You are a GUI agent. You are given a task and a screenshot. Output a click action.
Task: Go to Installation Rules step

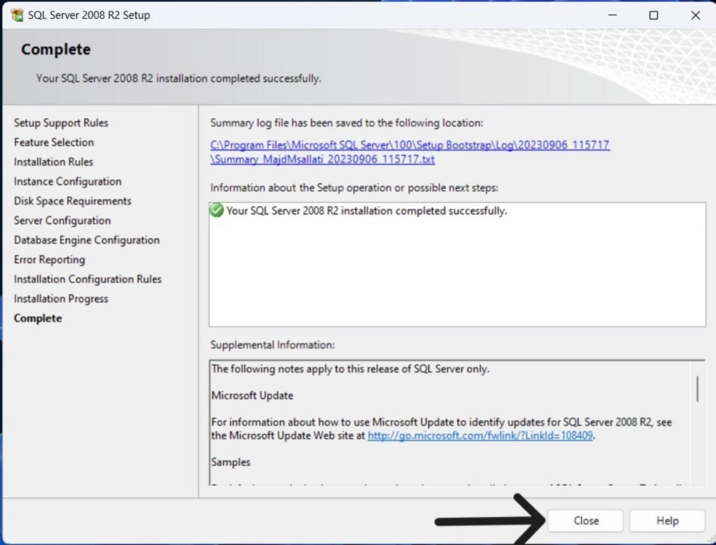(x=53, y=162)
